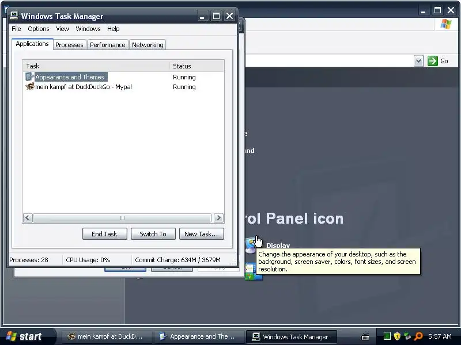Screen dimensions: 461x345
Task: Open the yellow security shield tray icon
Action: pyautogui.click(x=397, y=336)
